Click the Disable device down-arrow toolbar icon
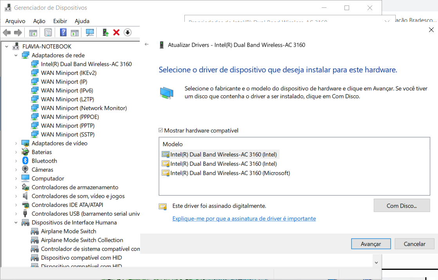The height and width of the screenshot is (280, 438). [128, 33]
